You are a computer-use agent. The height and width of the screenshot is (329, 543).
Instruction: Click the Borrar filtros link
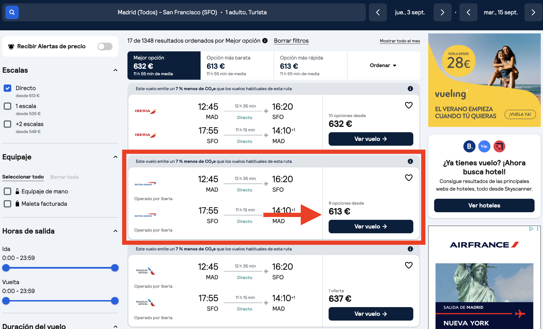[291, 41]
